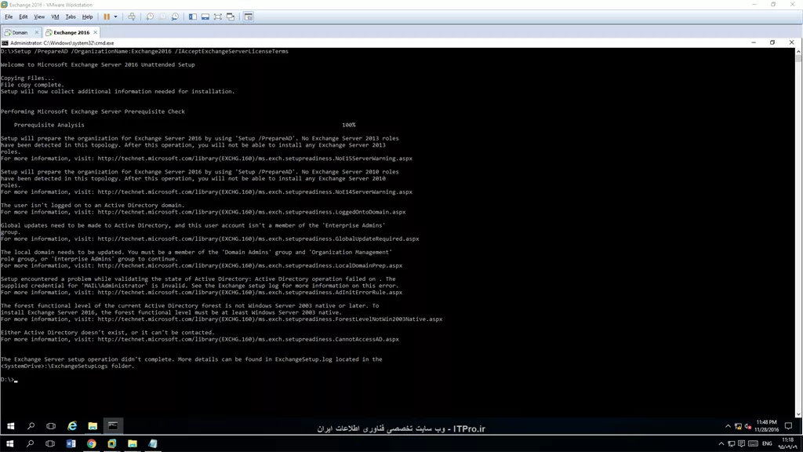The height and width of the screenshot is (452, 803).
Task: Click the cmd window scrollbar down arrow
Action: (x=798, y=414)
